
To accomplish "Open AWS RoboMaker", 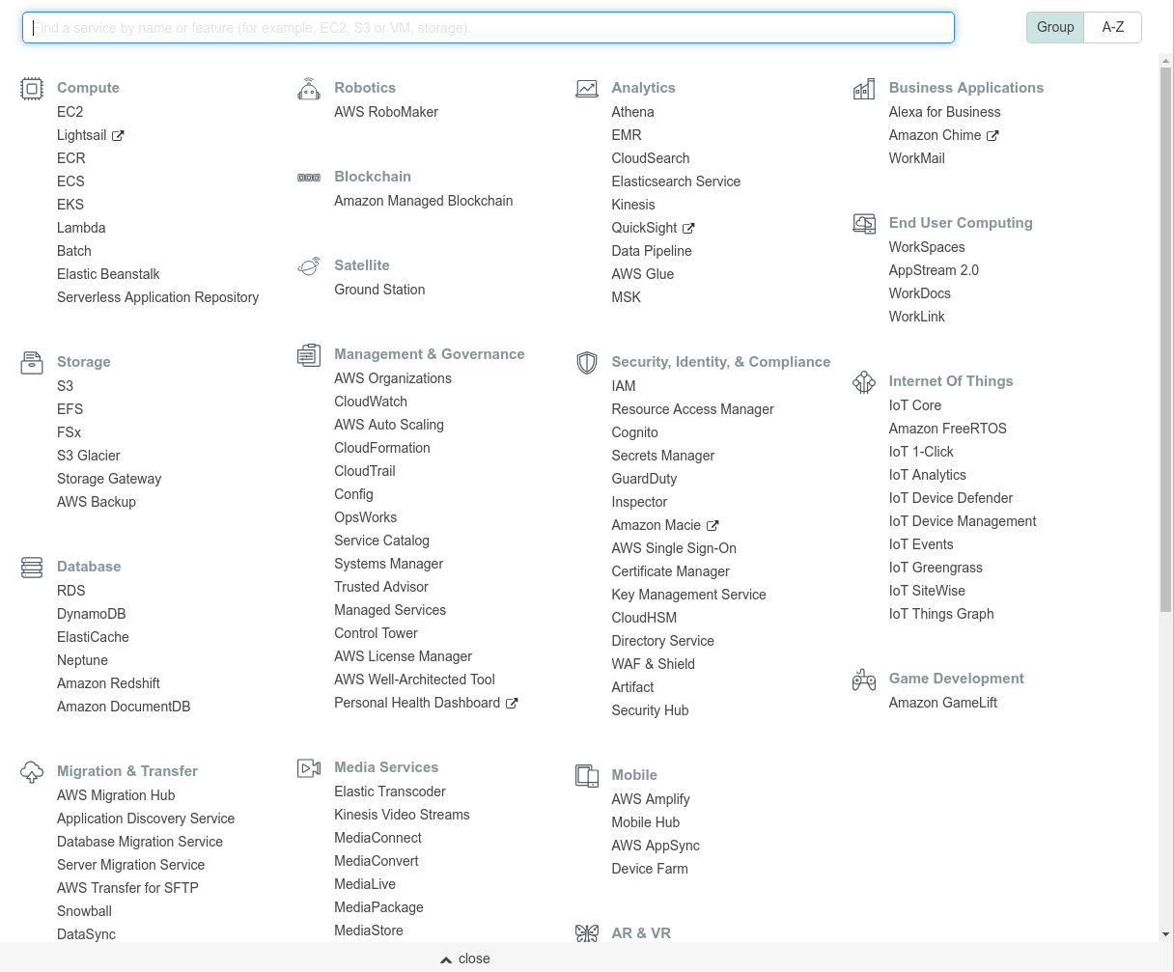I will click(x=386, y=112).
